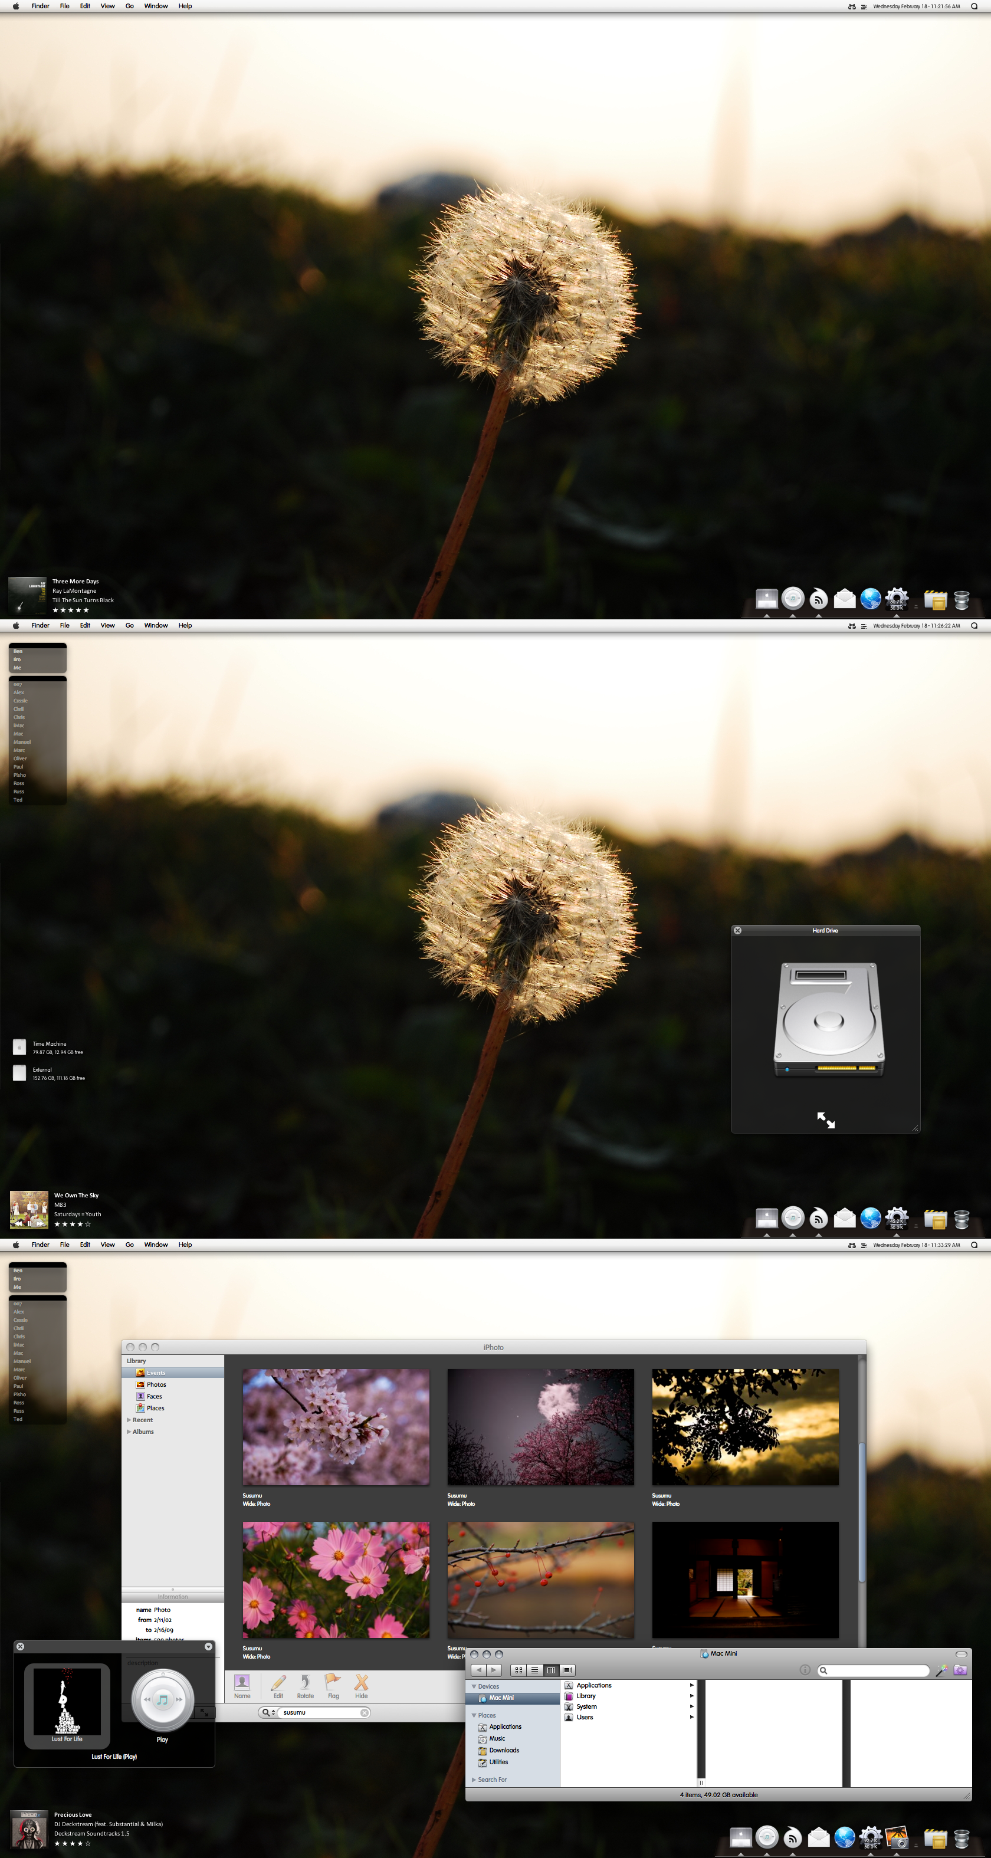Click the expand arrows beside Play button
This screenshot has width=991, height=1858.
pos(204,1712)
